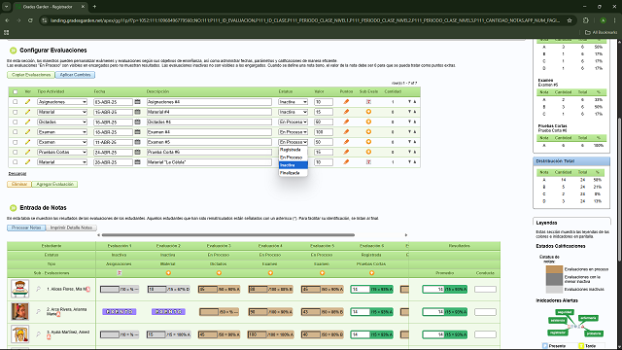Move Asignaciones #4 row down with arrow

409,102
